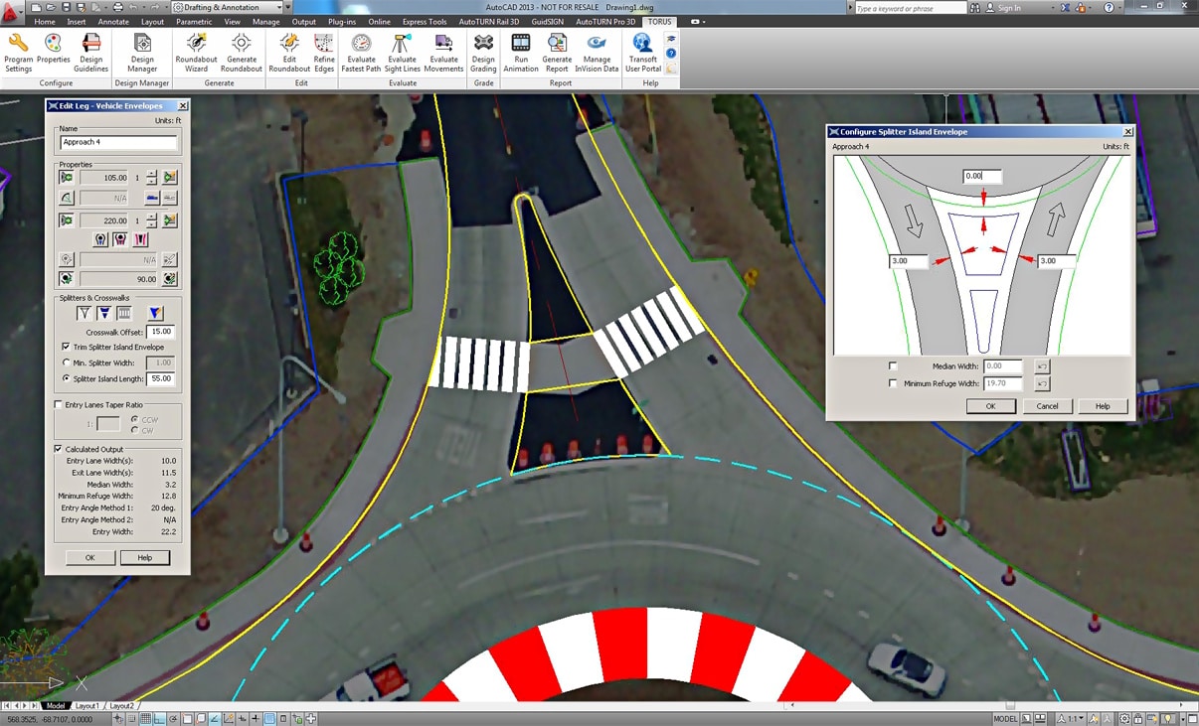Switch to the AutoTURN Pro 3D tab
This screenshot has height=726, width=1199.
(x=605, y=22)
